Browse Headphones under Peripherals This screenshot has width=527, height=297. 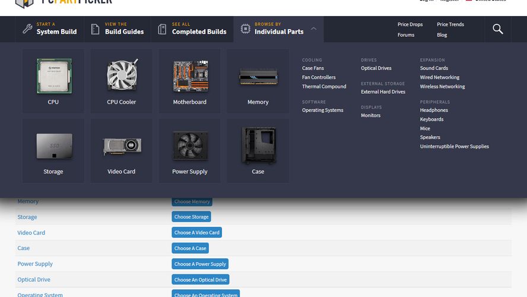click(x=434, y=110)
